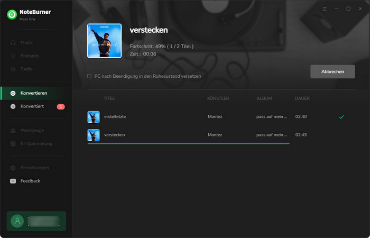Open the KI-Optimierung section

(36, 143)
